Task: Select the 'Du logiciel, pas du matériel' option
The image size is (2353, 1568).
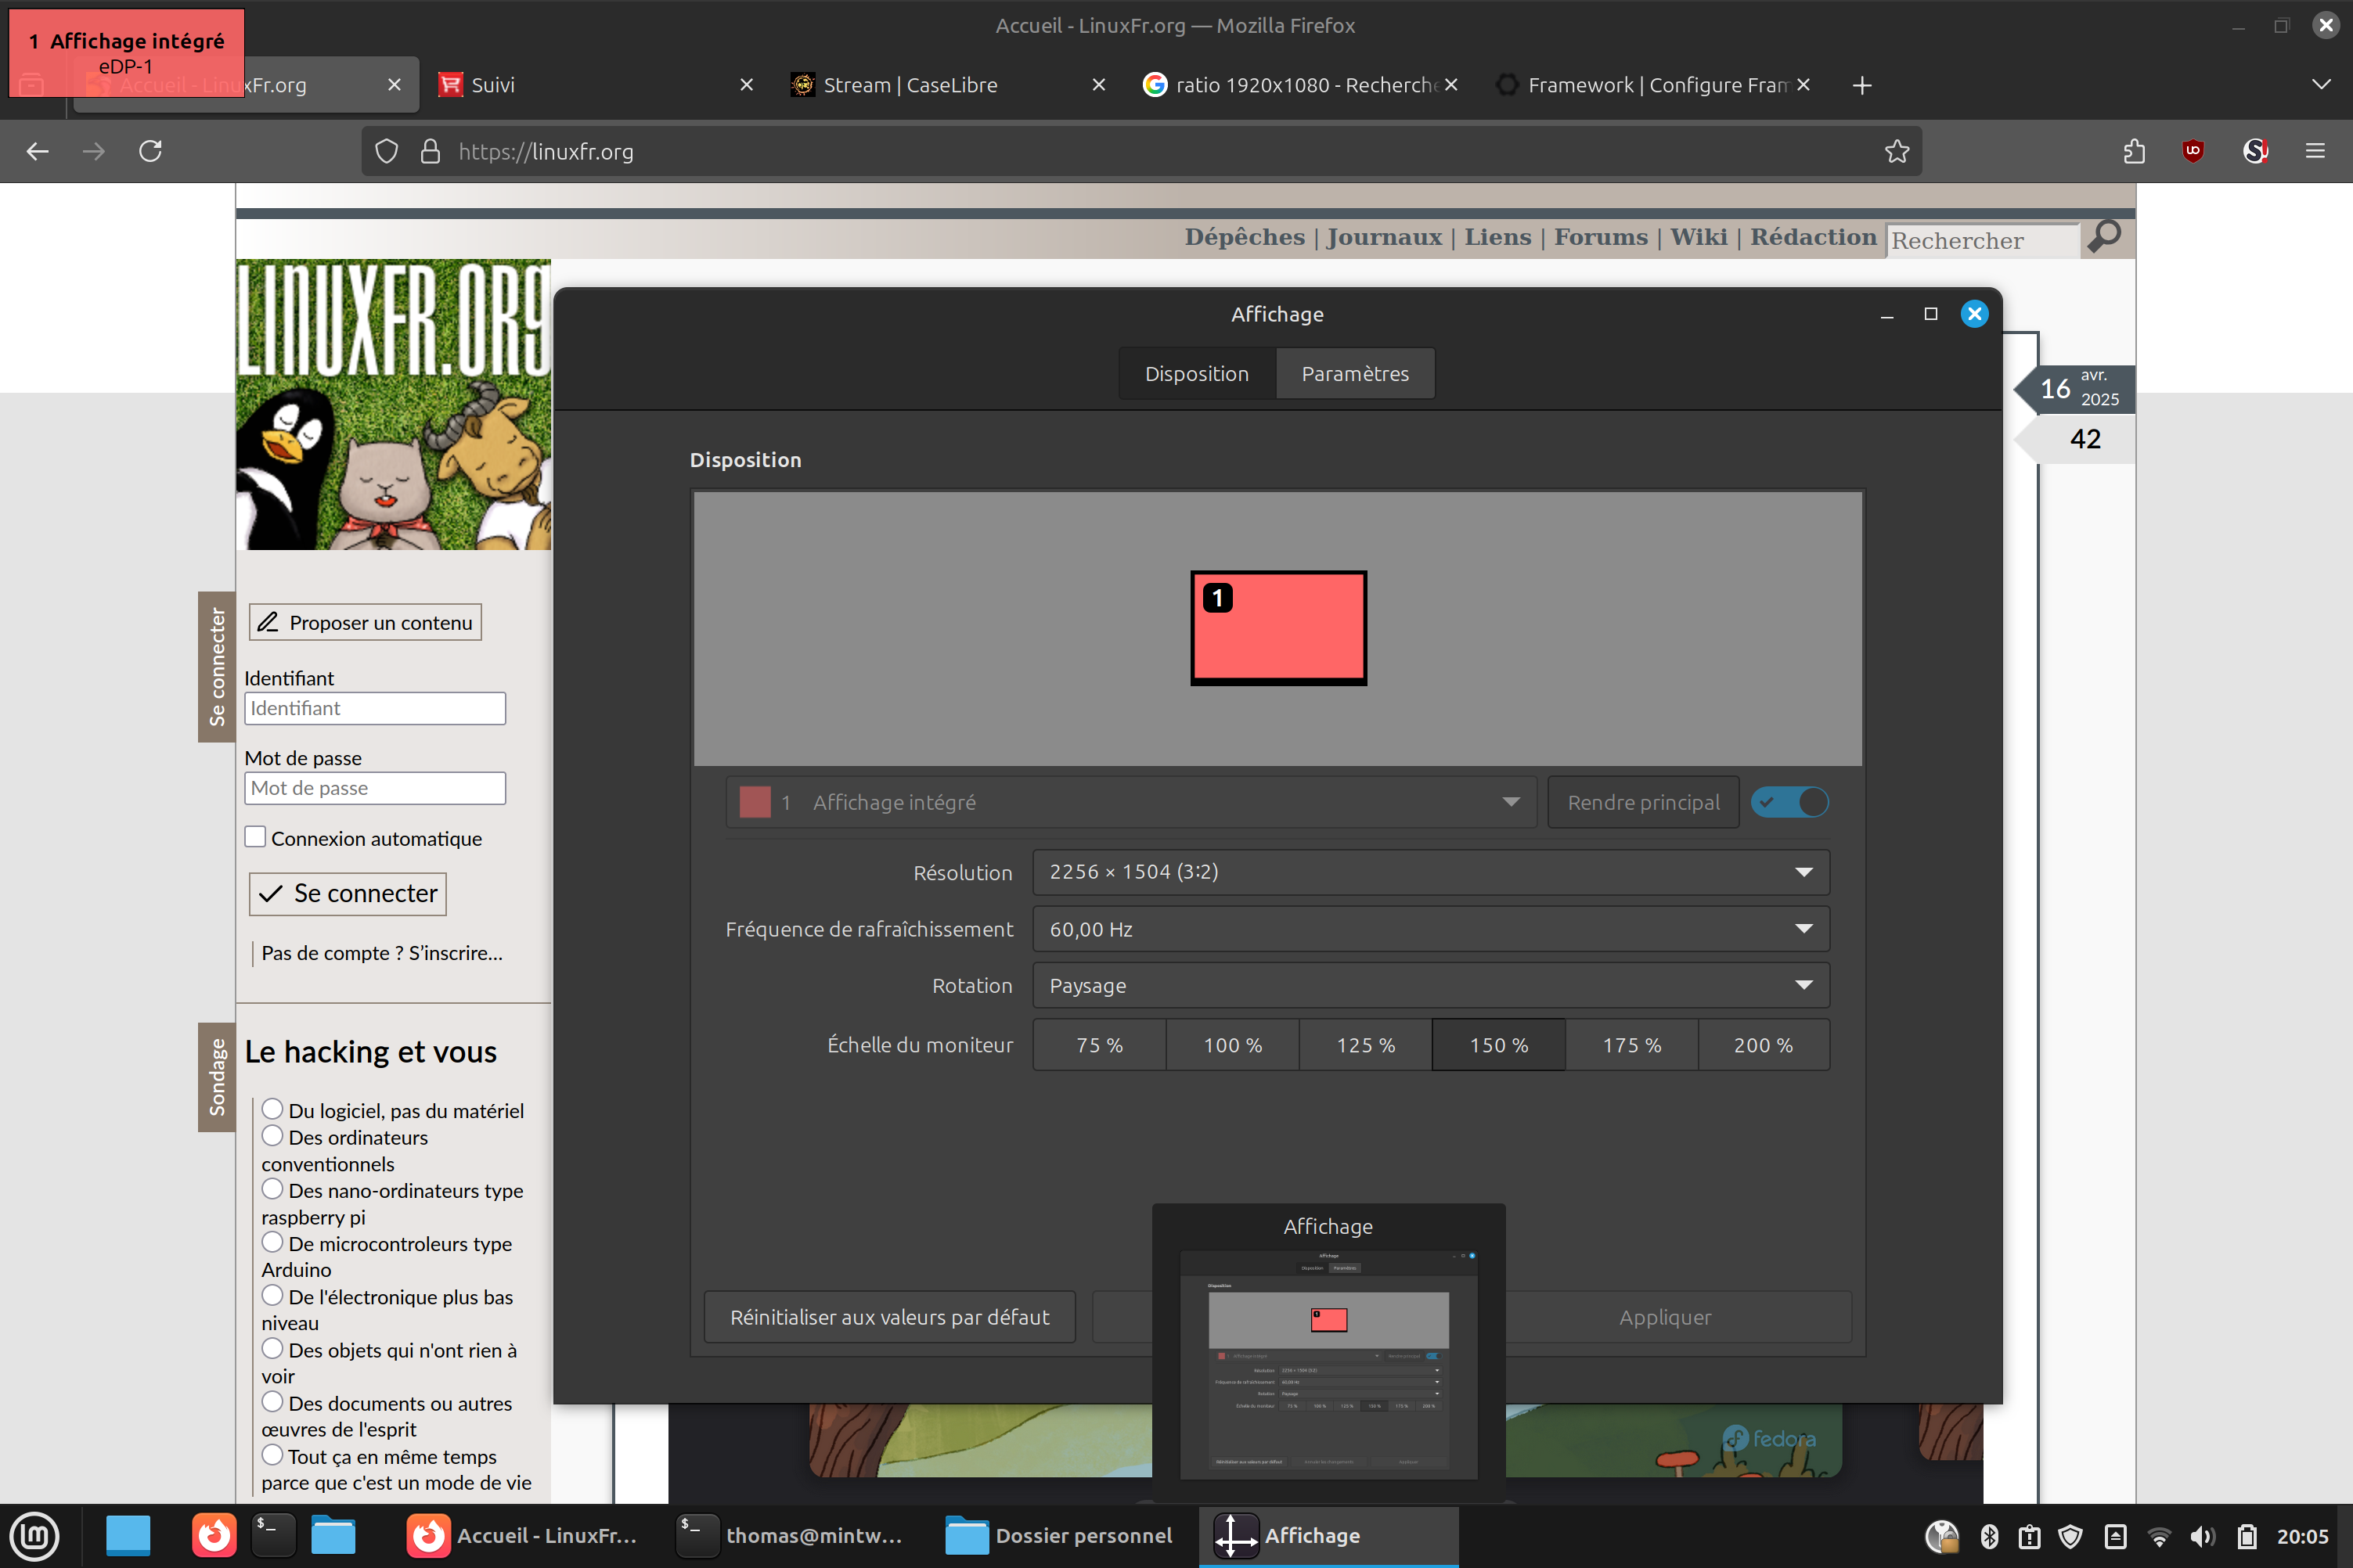Action: click(x=272, y=1109)
